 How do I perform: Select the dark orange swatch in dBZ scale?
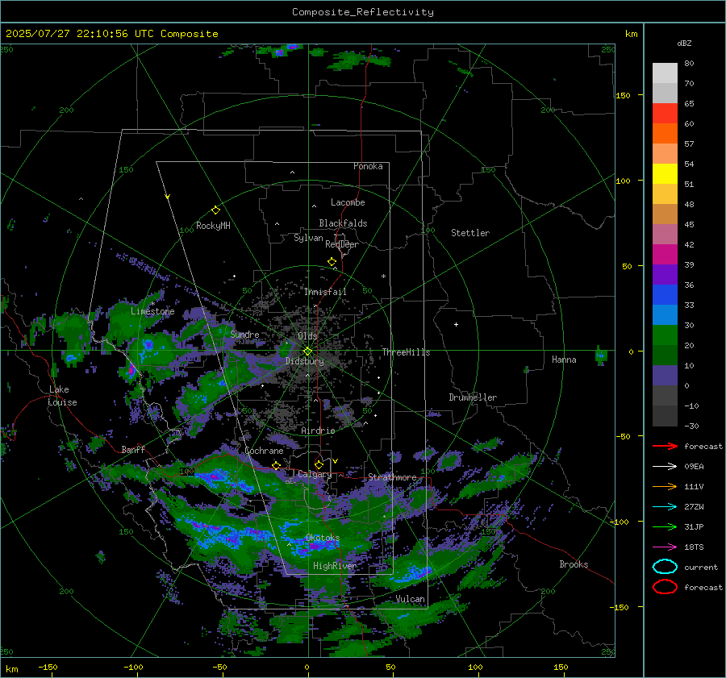[x=665, y=134]
